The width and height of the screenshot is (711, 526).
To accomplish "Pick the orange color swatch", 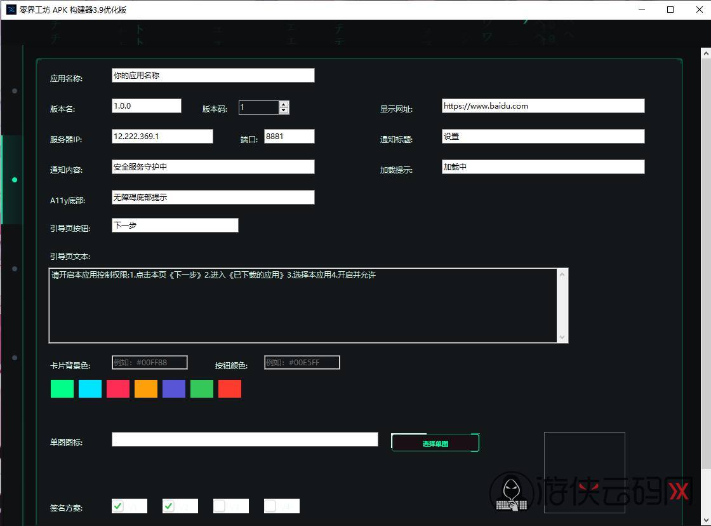I will (146, 389).
